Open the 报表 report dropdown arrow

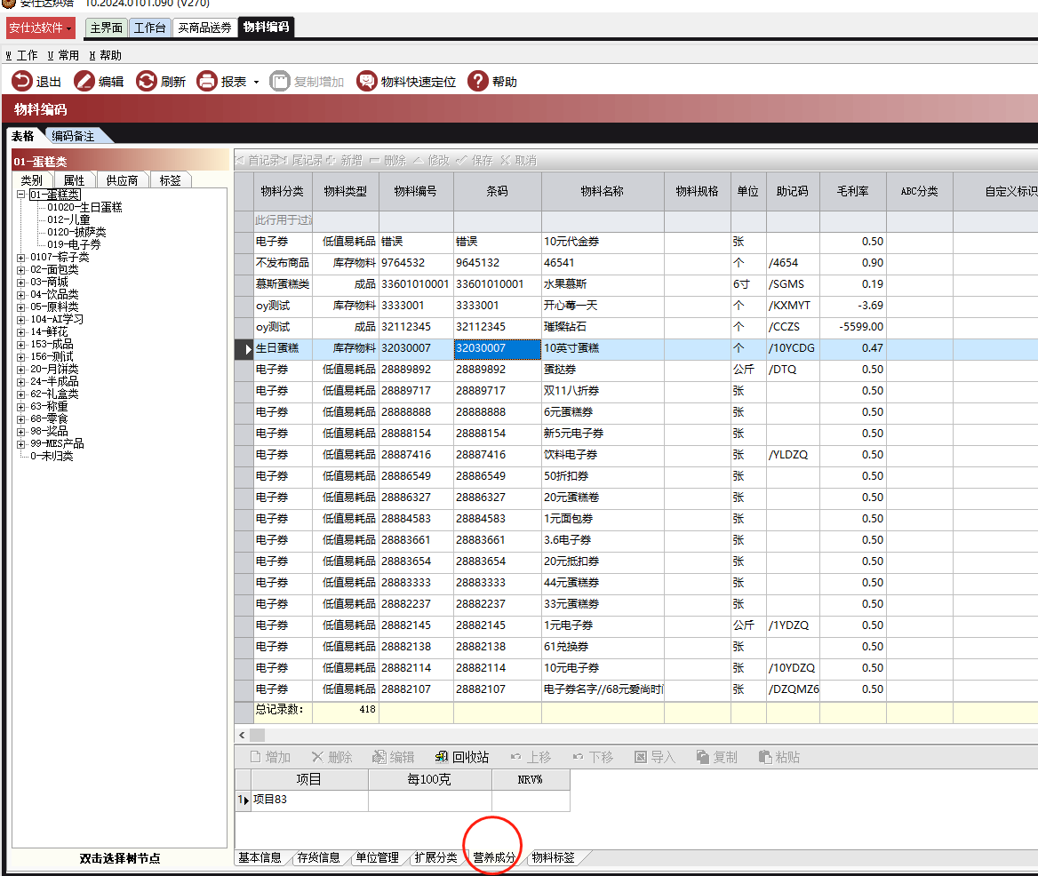pyautogui.click(x=256, y=82)
